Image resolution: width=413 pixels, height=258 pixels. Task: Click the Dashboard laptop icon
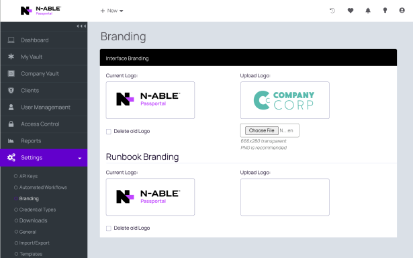[x=11, y=40]
